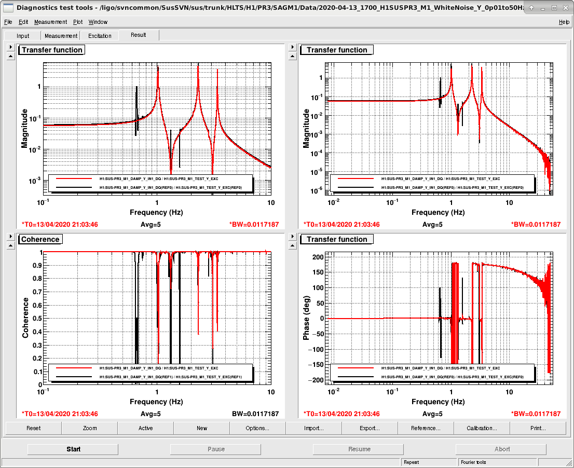Image resolution: width=574 pixels, height=468 pixels.
Task: Click the Start button
Action: click(73, 449)
